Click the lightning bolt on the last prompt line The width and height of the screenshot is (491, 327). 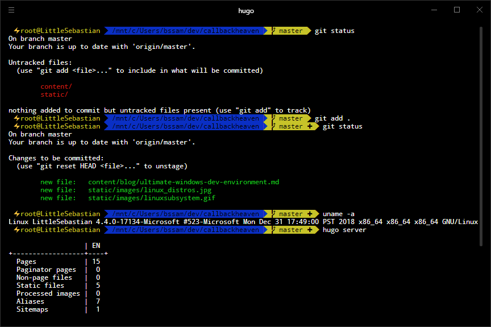[17, 230]
